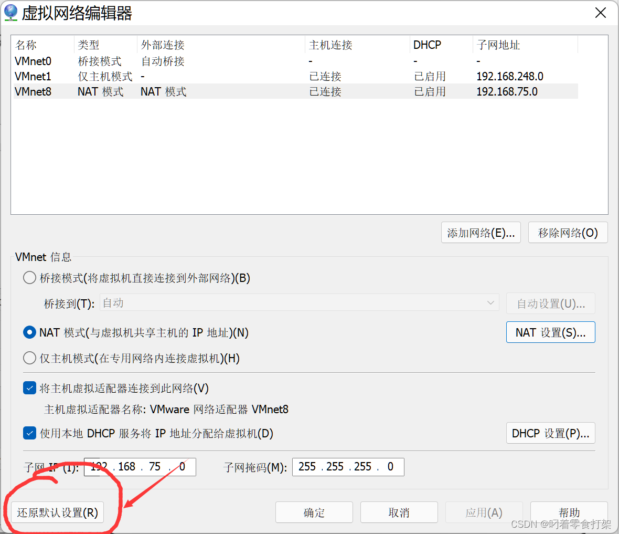Select 仅主机模式 radio button
Screen dimensions: 619x534
pyautogui.click(x=29, y=358)
